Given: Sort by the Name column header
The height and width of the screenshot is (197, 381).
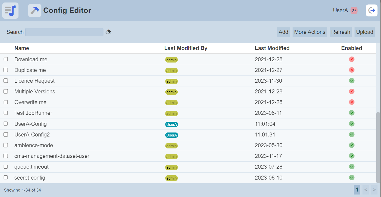Looking at the screenshot, I should 22,48.
